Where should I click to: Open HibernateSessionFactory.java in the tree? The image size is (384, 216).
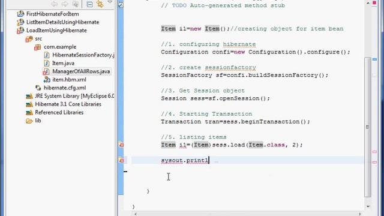(83, 55)
